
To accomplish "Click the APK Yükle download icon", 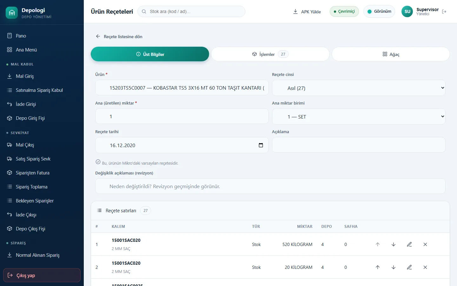I will click(295, 11).
